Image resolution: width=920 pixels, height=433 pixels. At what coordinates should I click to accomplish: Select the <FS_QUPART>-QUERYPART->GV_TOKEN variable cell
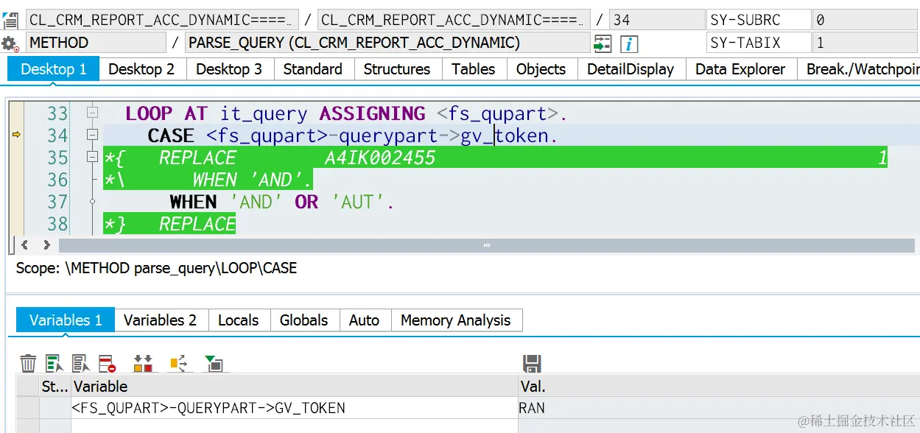[295, 407]
